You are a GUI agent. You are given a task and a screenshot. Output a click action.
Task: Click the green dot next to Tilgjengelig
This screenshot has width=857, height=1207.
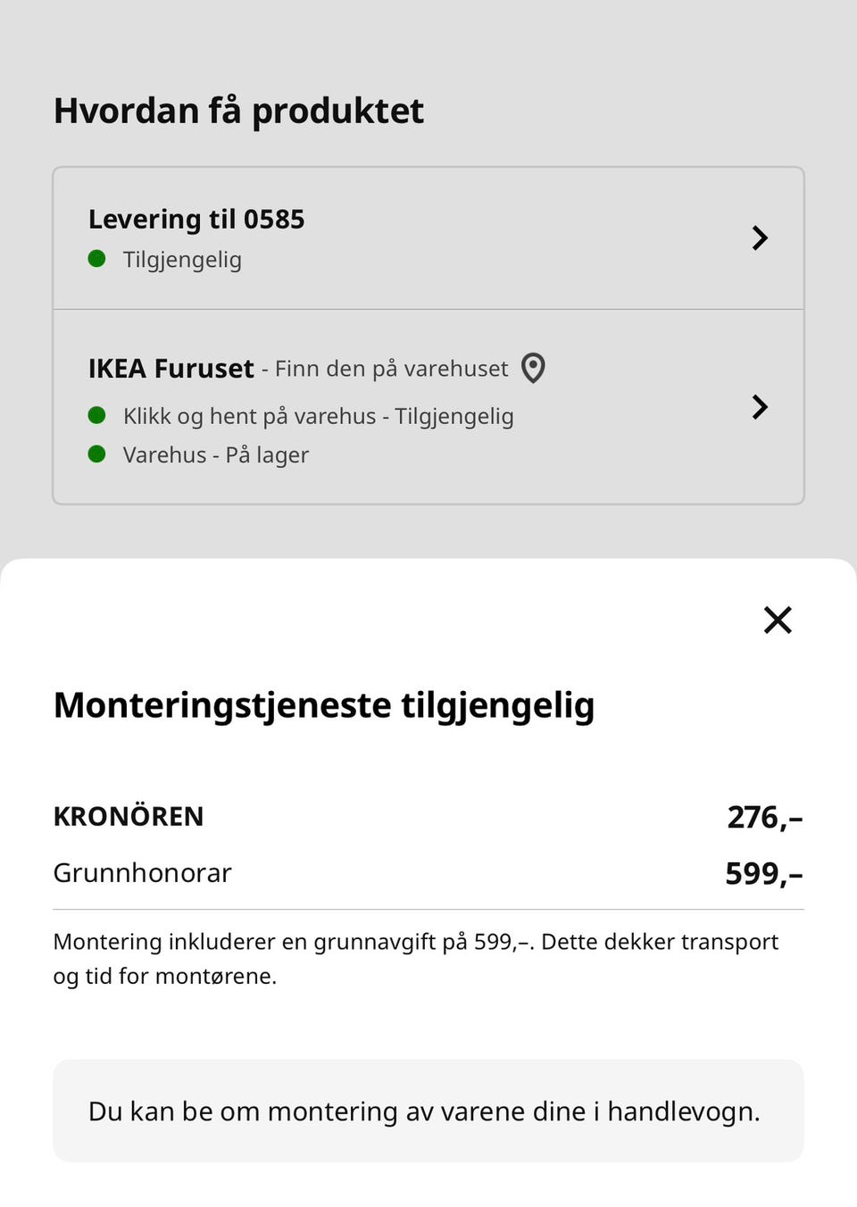coord(97,259)
